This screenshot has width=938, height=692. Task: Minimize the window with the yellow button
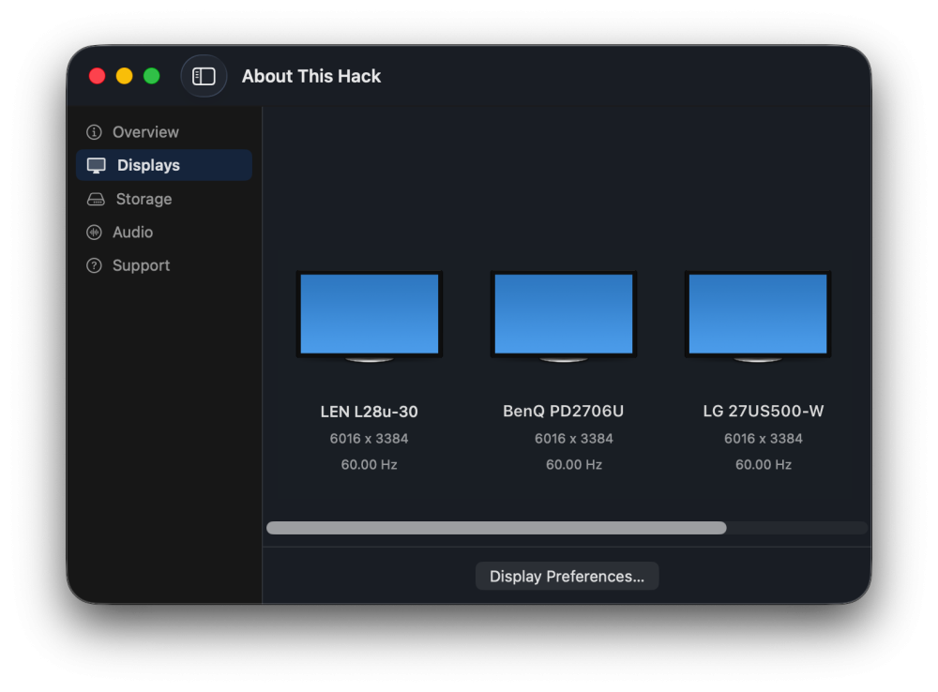pos(125,76)
